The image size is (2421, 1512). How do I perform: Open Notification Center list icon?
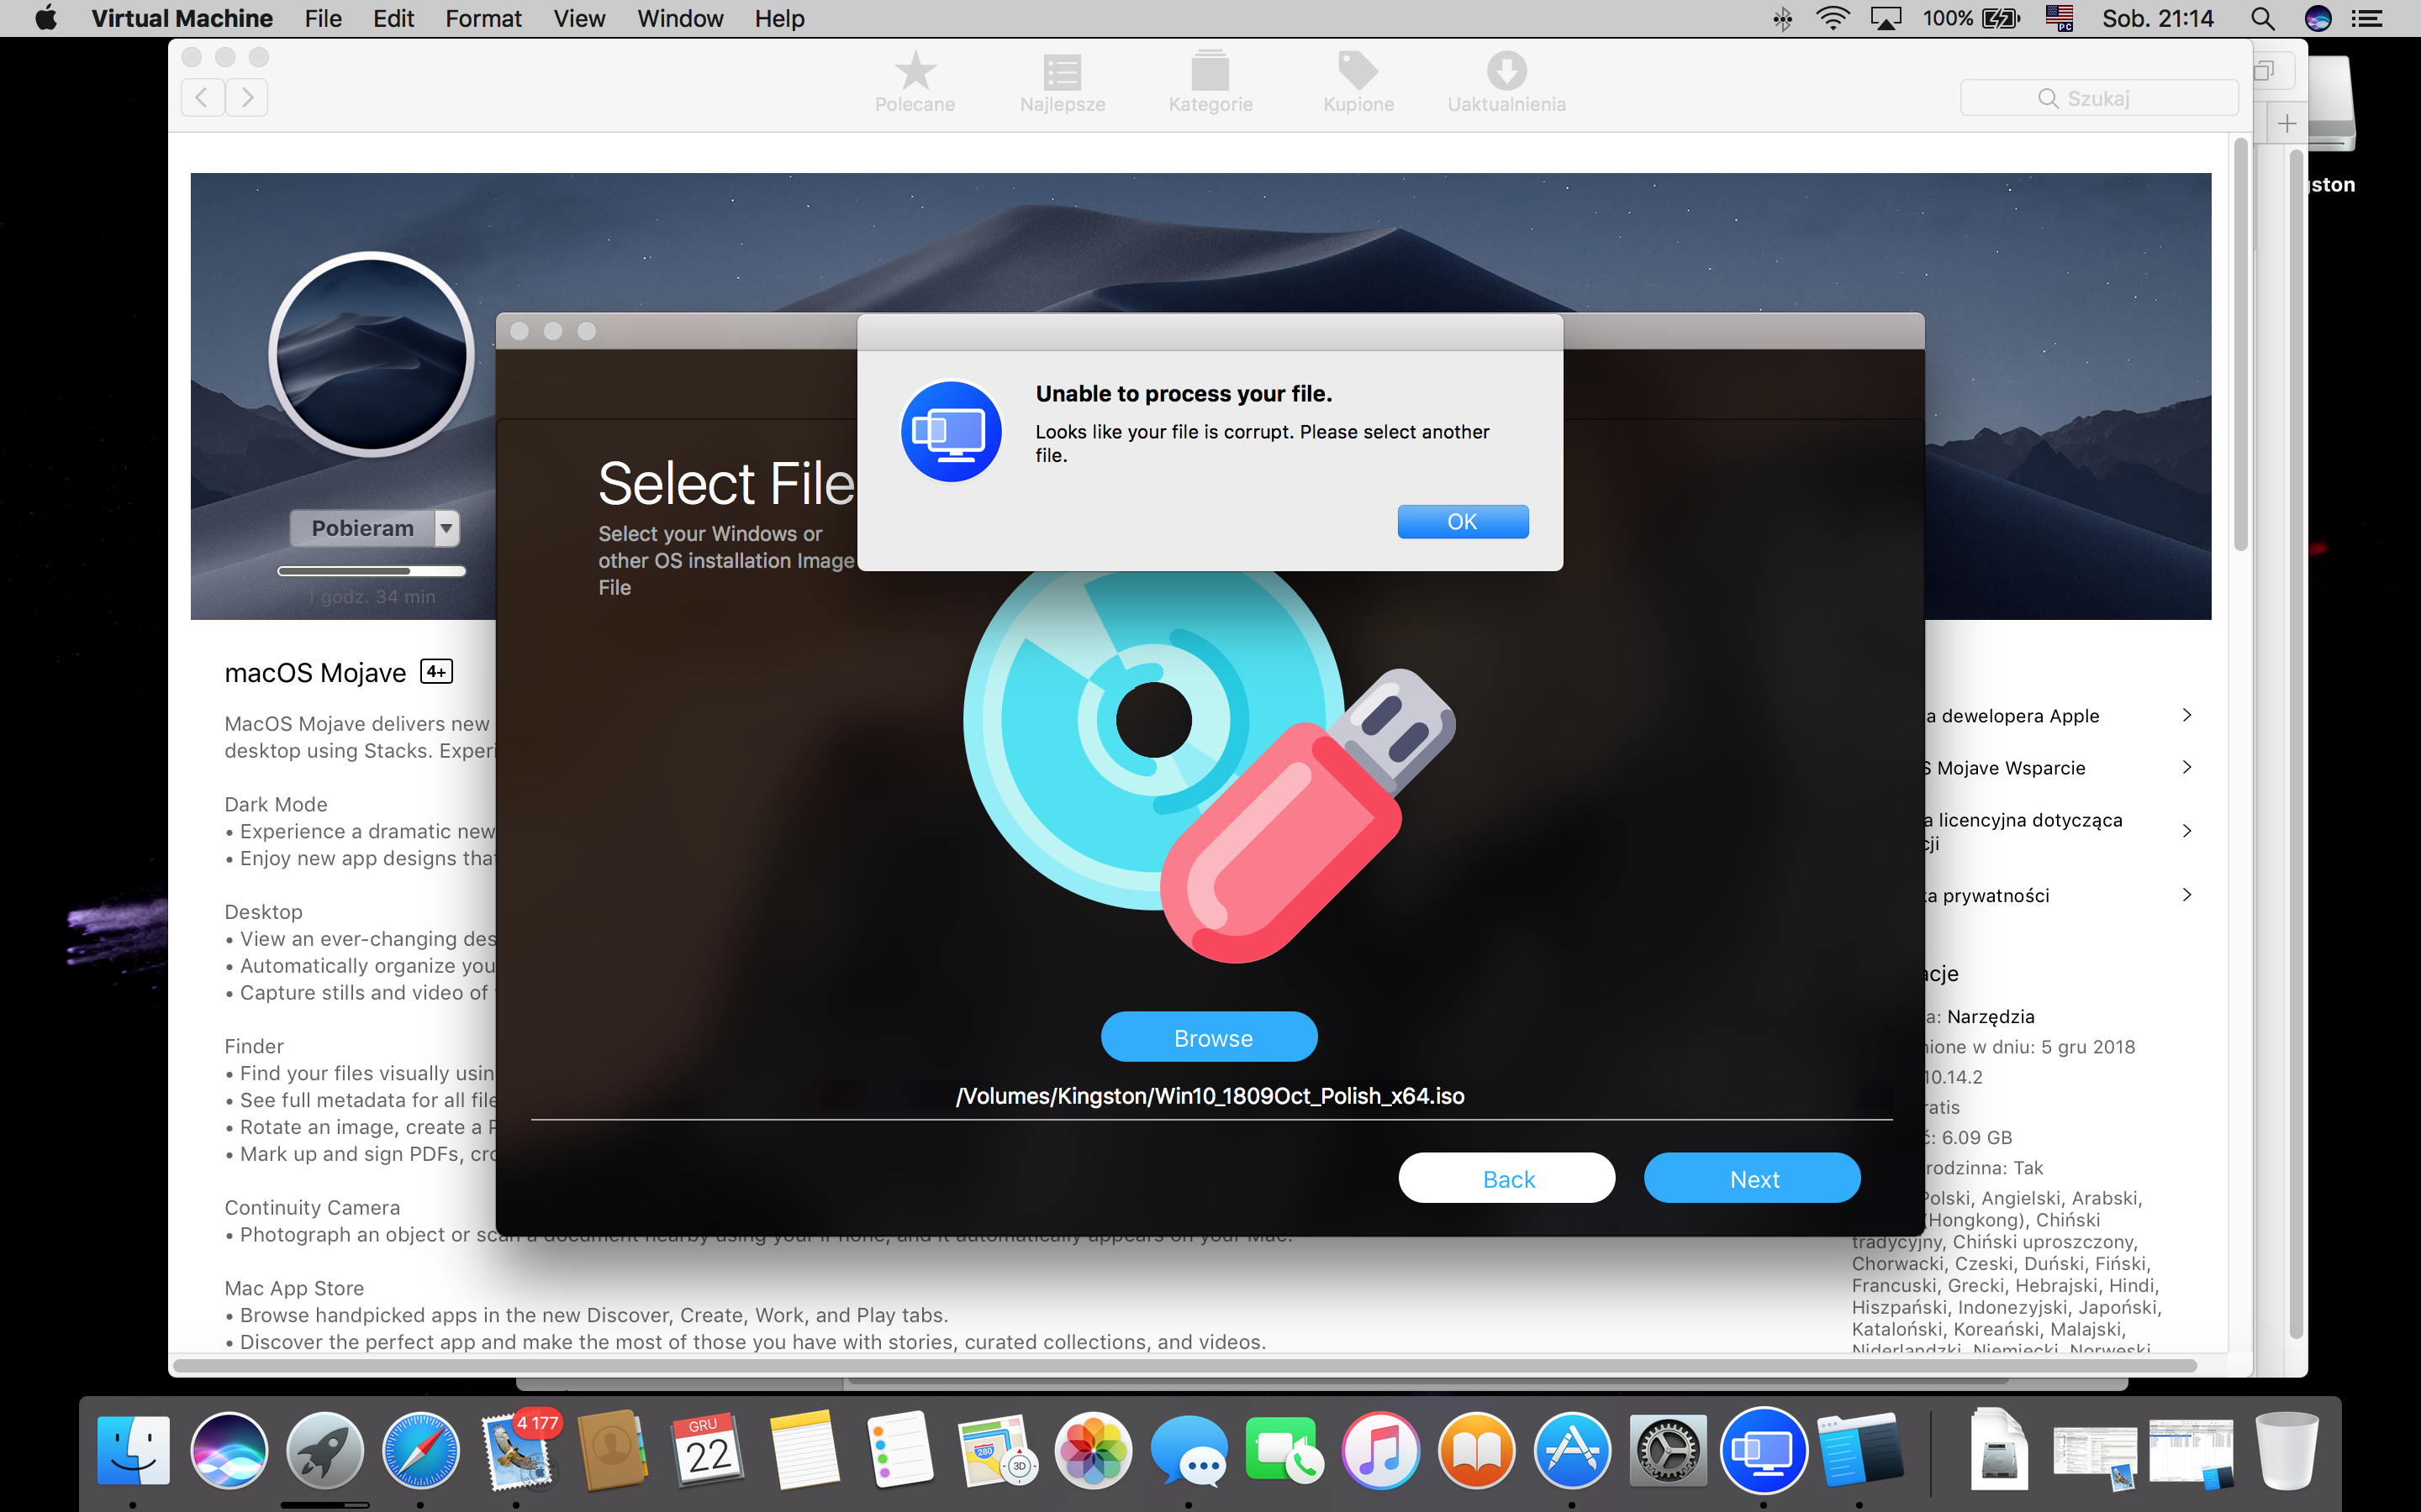click(2367, 18)
